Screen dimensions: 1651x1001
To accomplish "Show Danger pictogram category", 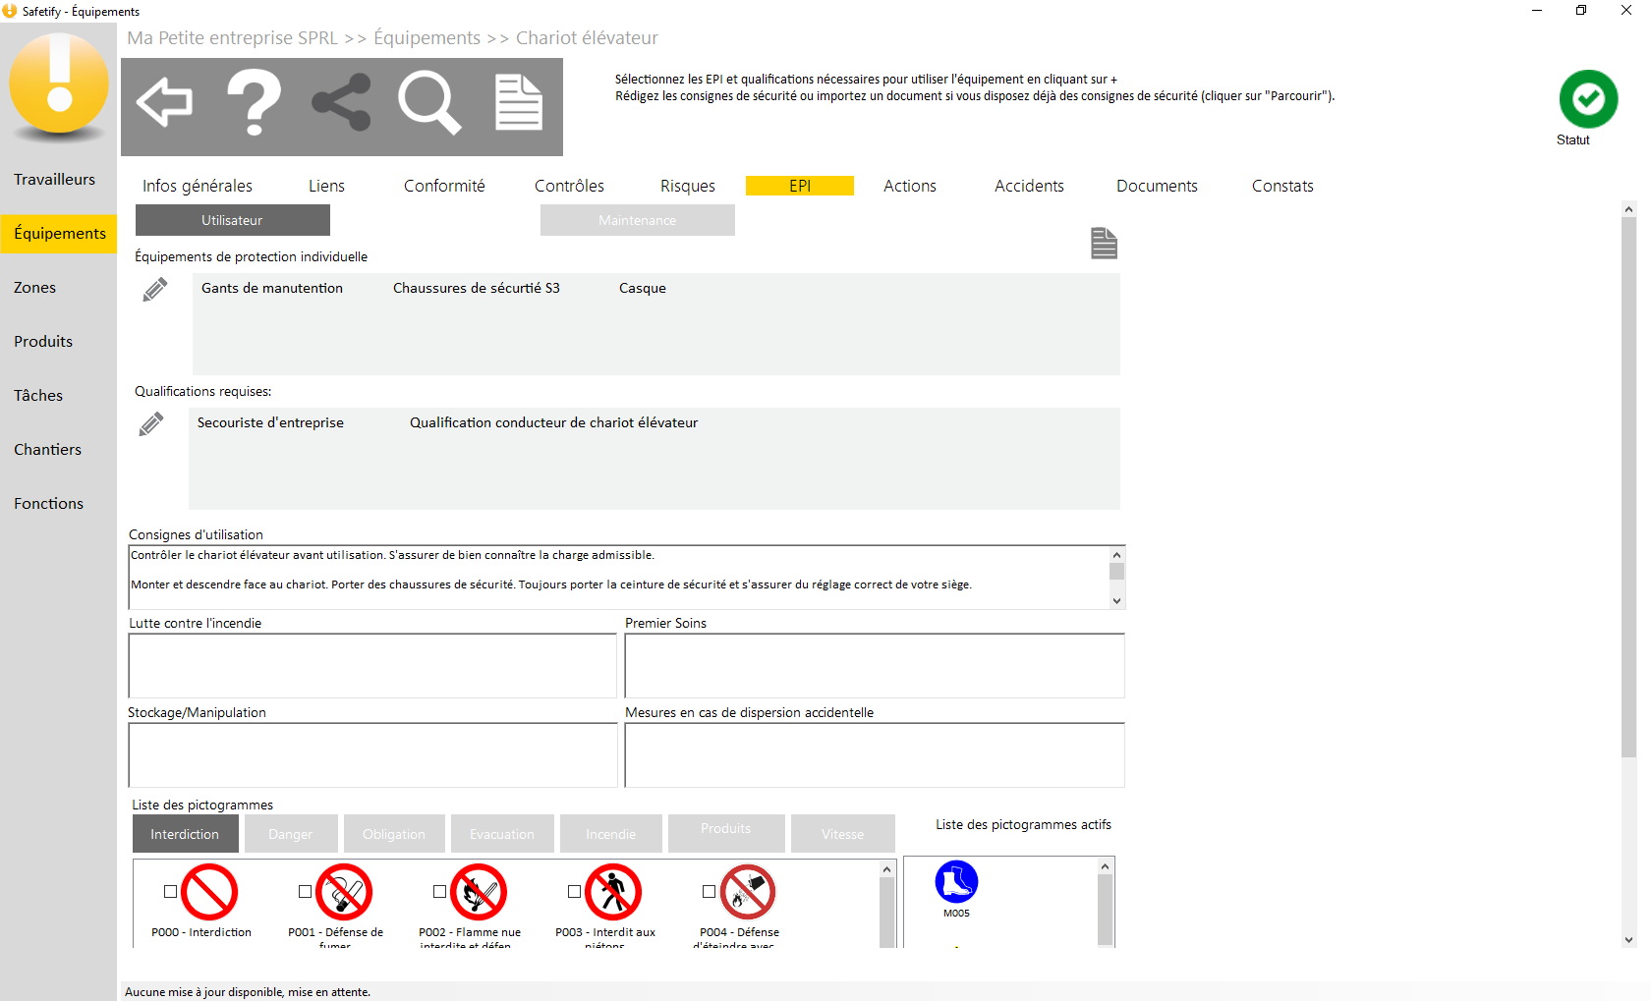I will (291, 834).
